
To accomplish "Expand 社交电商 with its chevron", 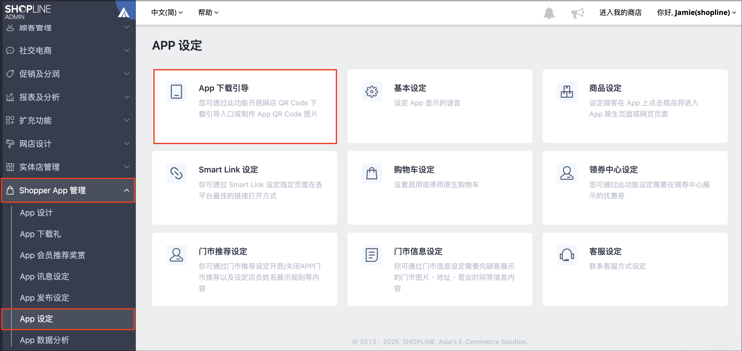I will (126, 50).
